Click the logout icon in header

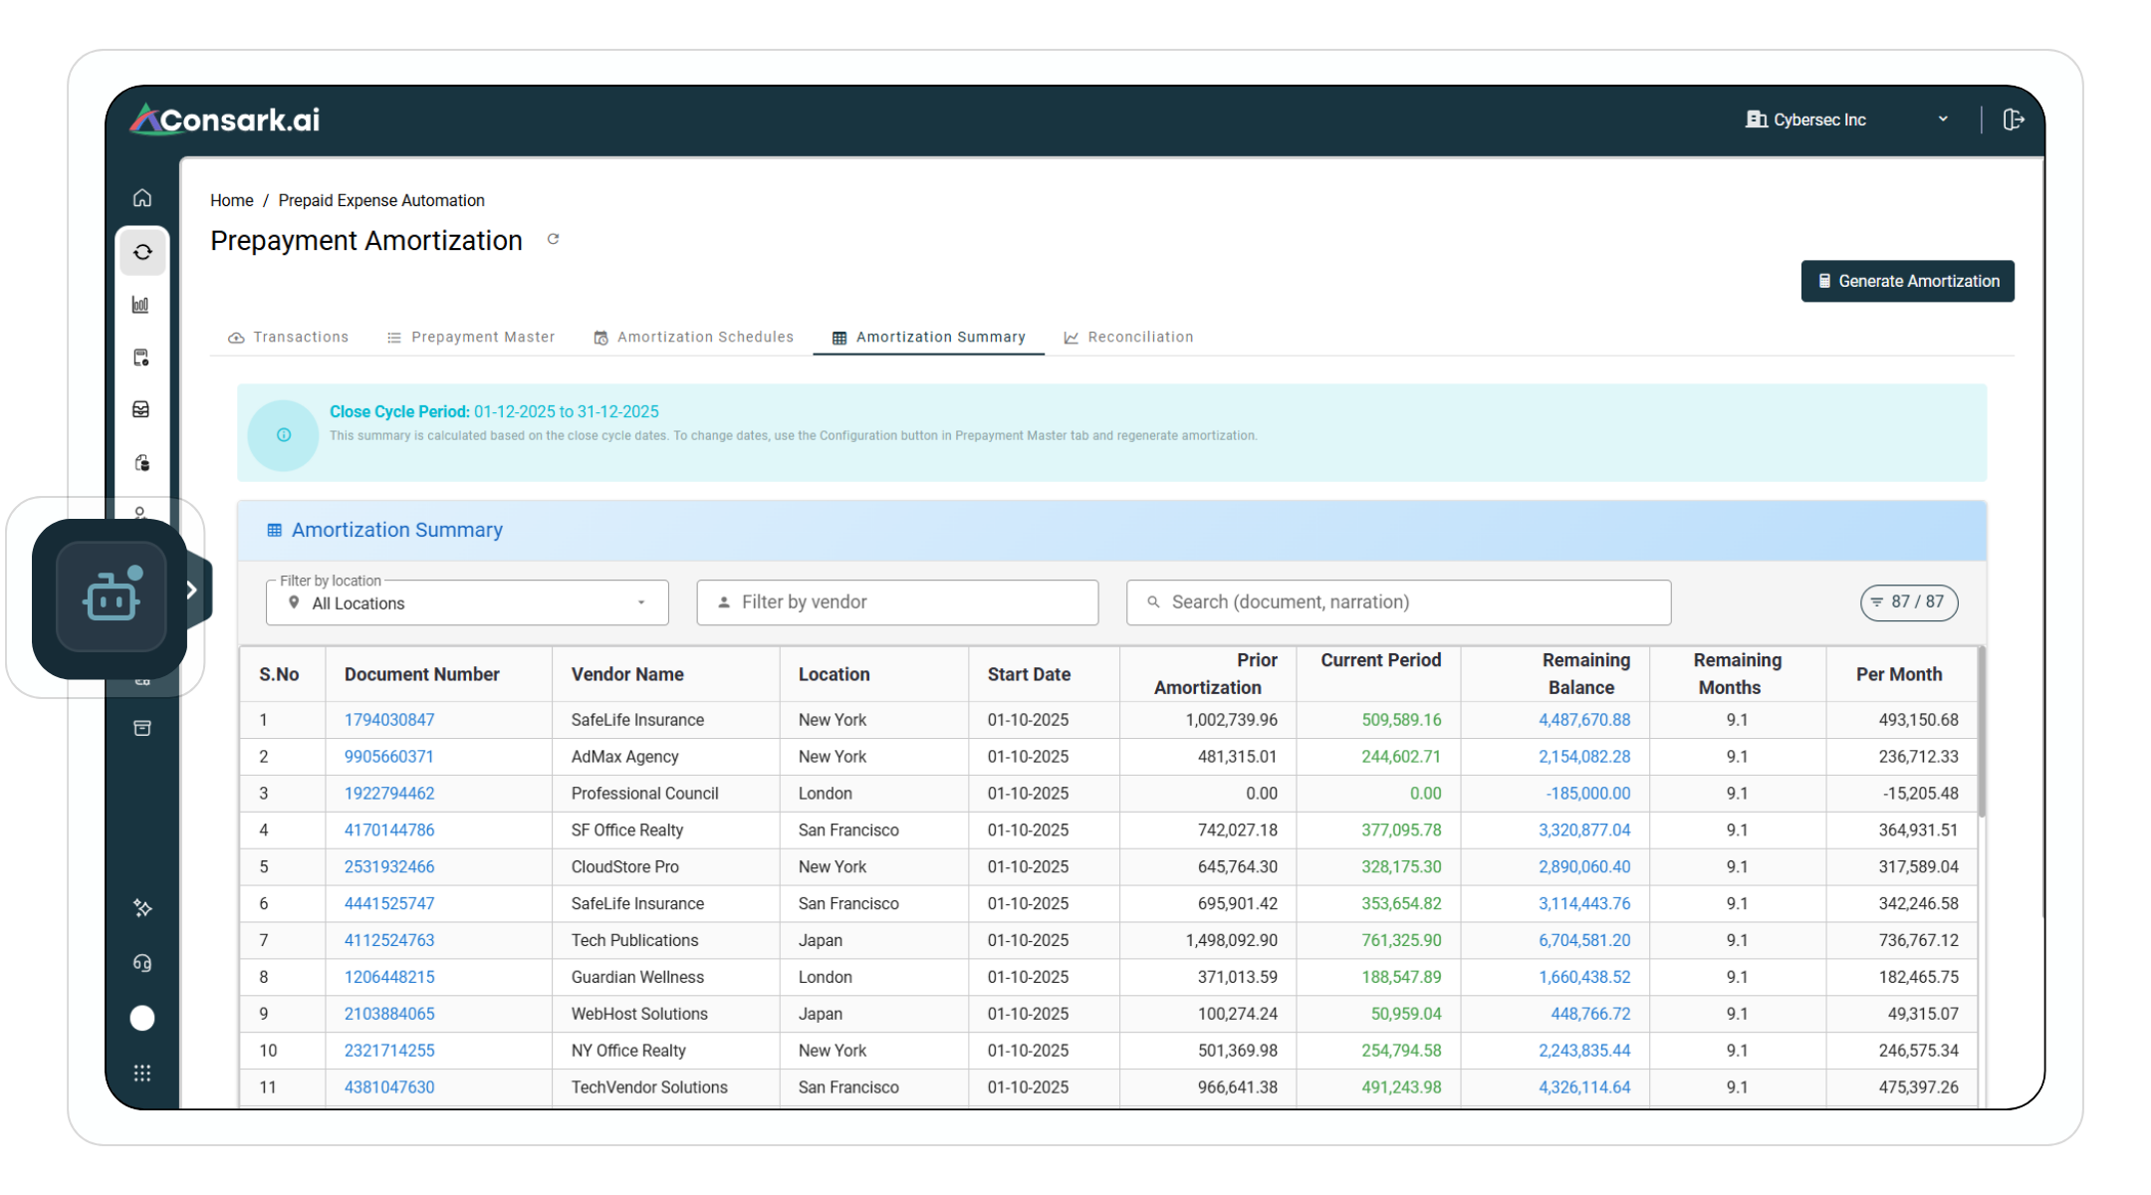pyautogui.click(x=2014, y=119)
